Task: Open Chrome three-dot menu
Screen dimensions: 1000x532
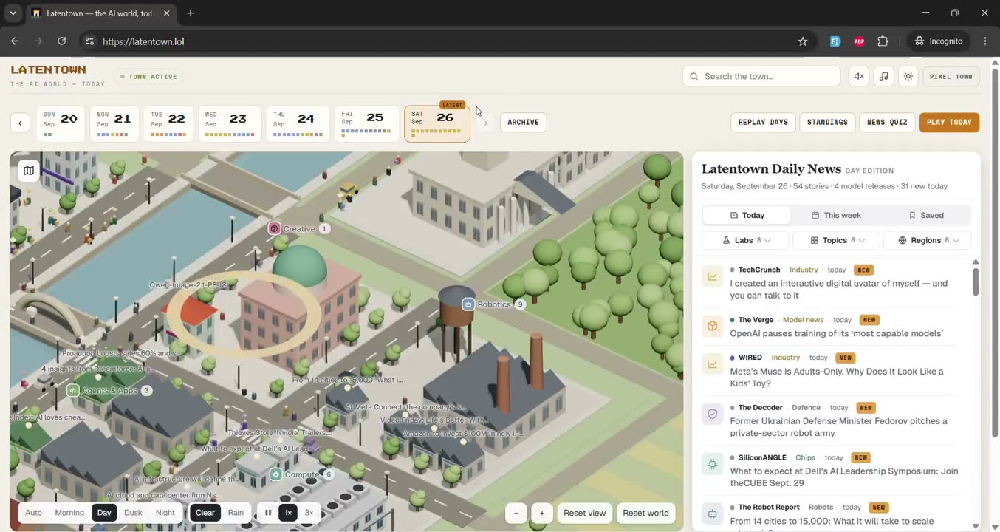Action: click(985, 41)
